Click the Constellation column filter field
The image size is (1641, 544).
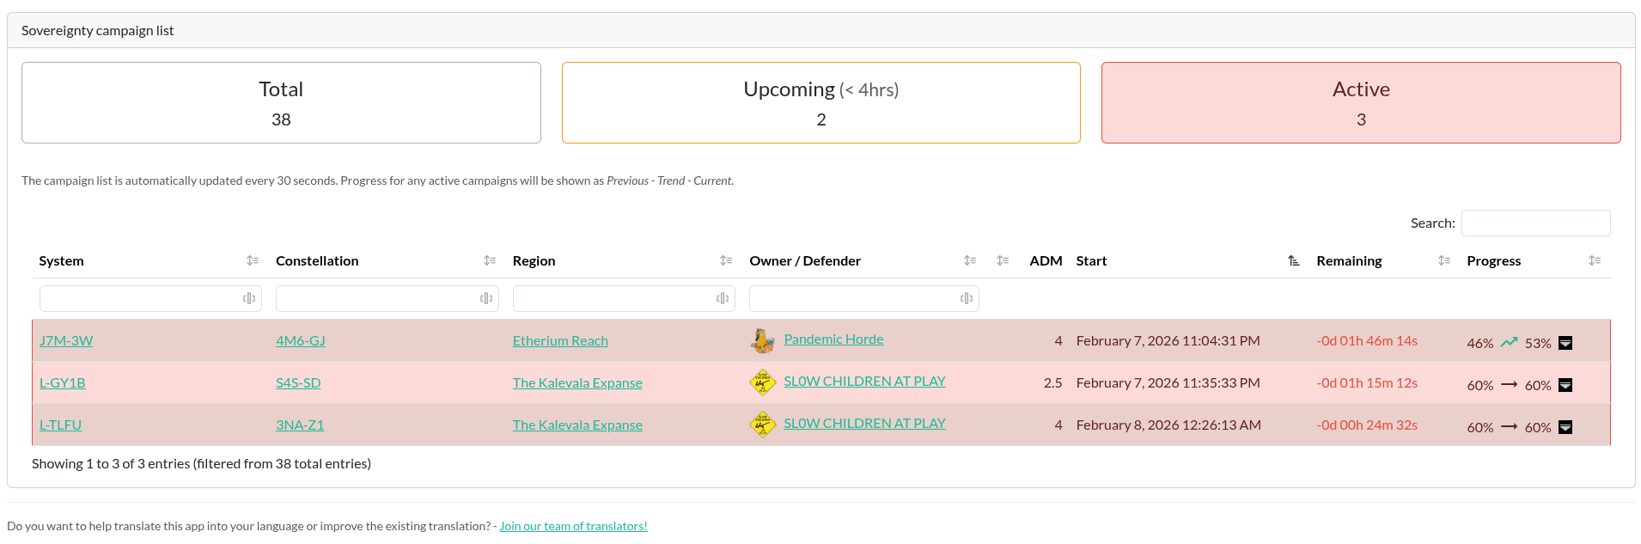(387, 298)
